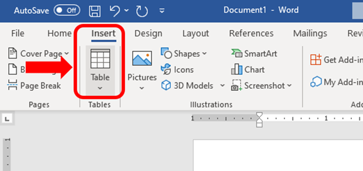
Task: Click the Pictures icon
Action: 142,58
